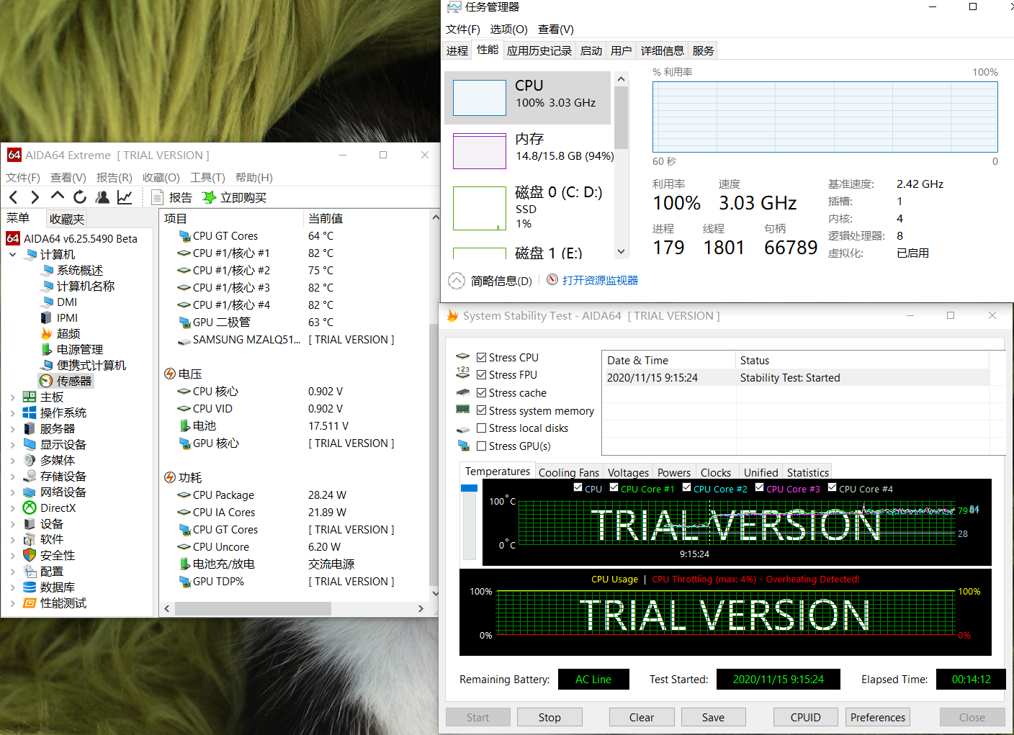Expand the 操作系统 tree node

pos(13,412)
